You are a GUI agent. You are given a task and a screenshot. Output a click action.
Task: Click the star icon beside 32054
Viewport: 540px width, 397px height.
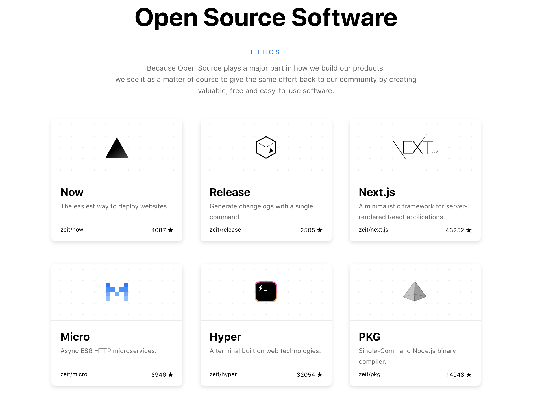coord(320,375)
